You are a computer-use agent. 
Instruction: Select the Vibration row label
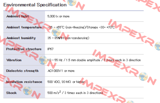(x=14, y=60)
